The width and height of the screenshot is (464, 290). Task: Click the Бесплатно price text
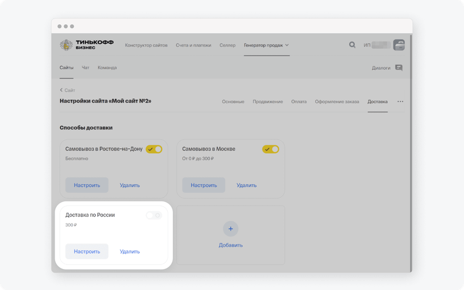click(77, 158)
